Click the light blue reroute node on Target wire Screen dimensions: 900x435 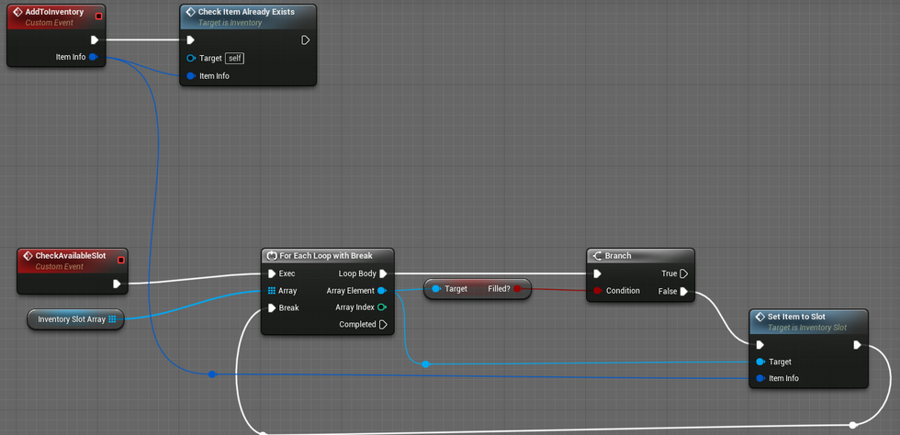point(425,363)
